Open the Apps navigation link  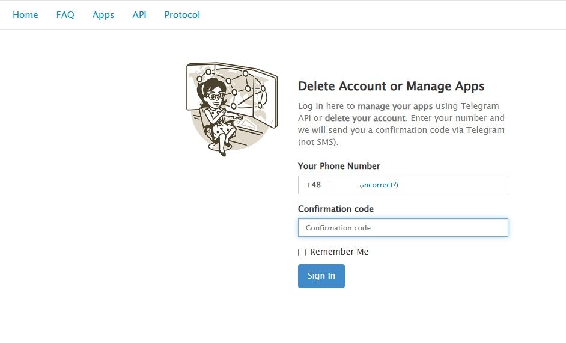(103, 15)
